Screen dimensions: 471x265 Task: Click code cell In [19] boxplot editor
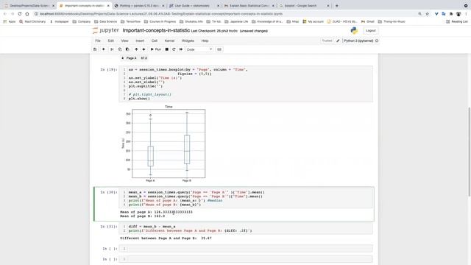coord(246,84)
